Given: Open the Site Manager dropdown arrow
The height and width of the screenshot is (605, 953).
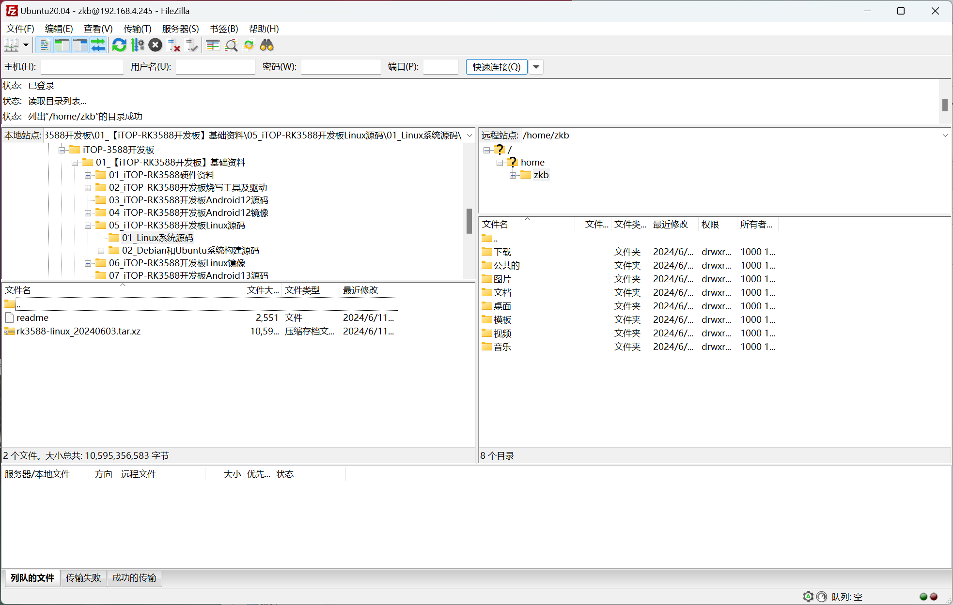Looking at the screenshot, I should (x=26, y=45).
